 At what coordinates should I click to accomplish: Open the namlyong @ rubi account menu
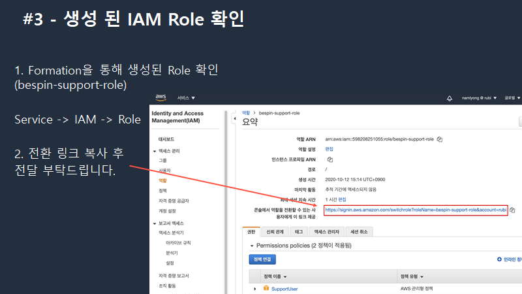(479, 98)
